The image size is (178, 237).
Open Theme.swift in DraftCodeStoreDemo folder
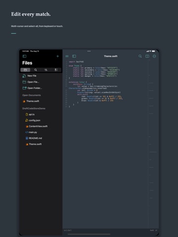[35, 144]
